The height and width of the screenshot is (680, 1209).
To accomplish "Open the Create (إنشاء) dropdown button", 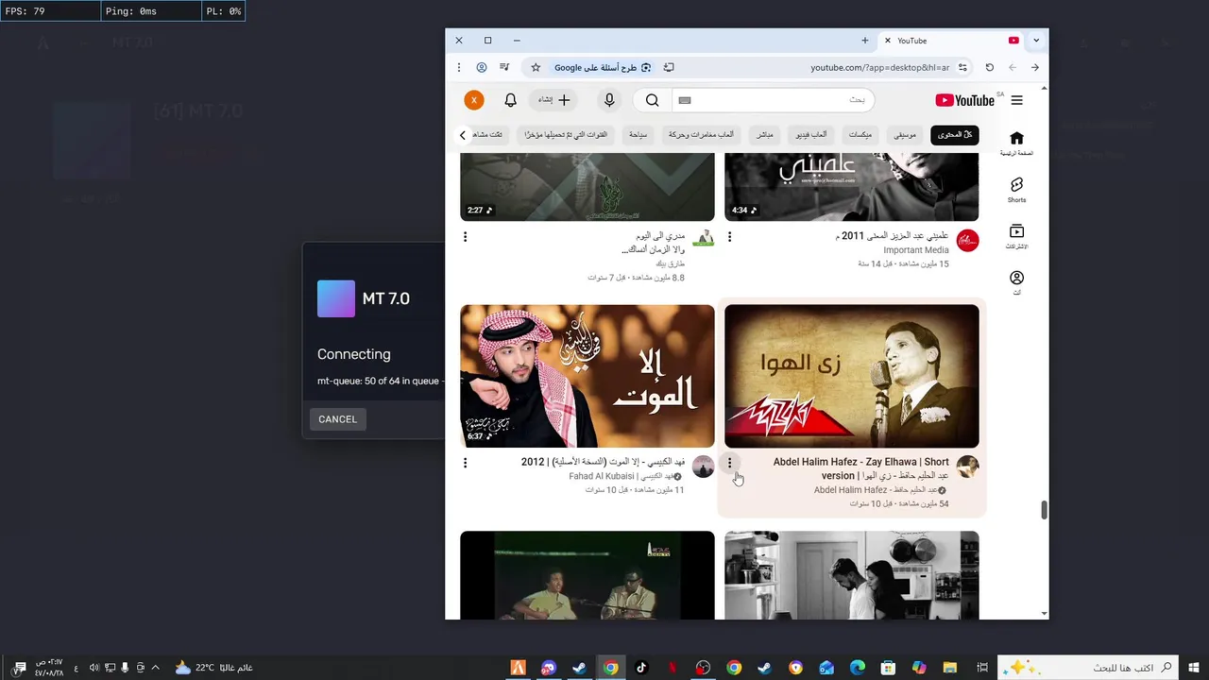I will point(554,100).
